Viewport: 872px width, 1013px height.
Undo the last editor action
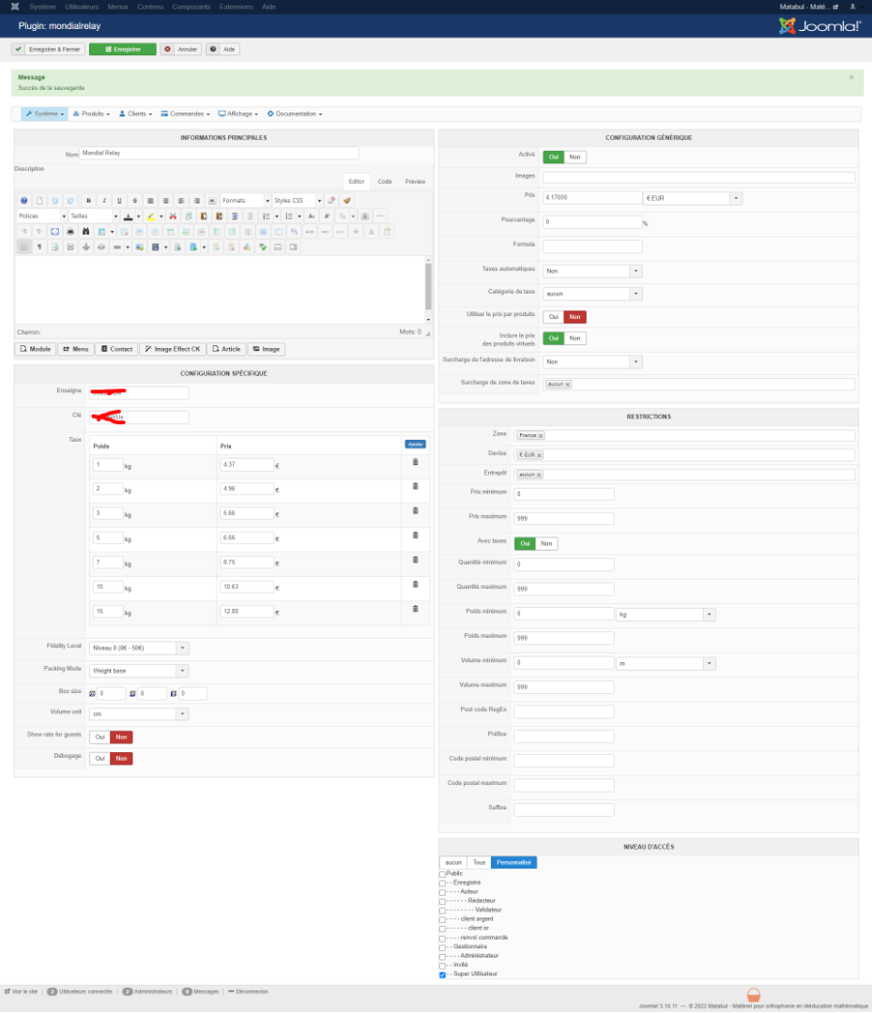55,201
